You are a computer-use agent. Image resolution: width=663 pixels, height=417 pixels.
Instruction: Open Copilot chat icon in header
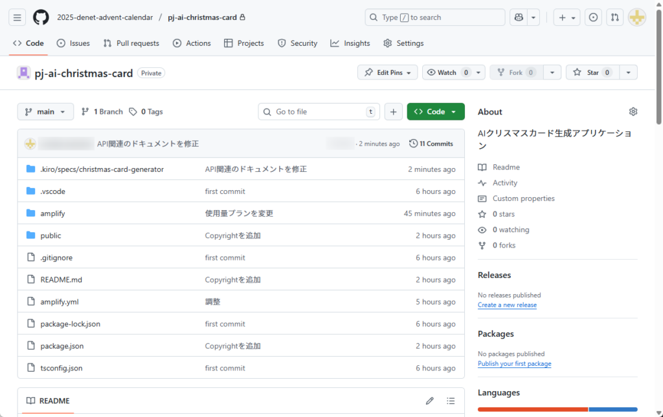pos(519,17)
